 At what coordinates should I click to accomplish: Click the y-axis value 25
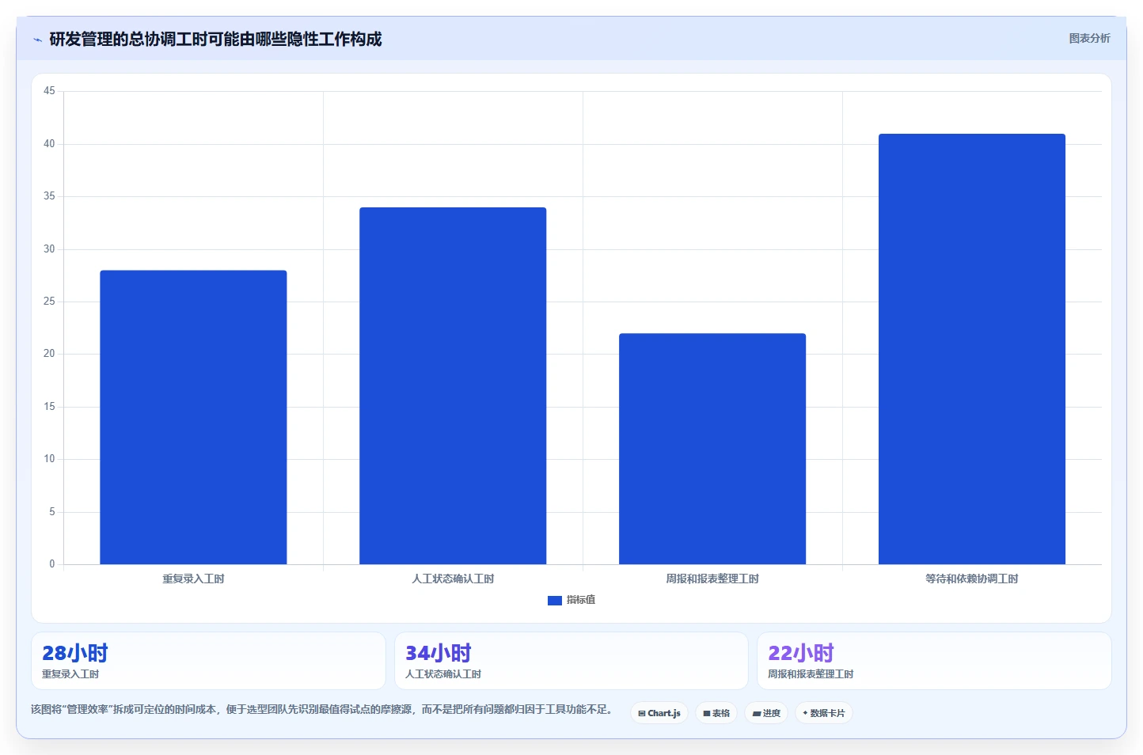[x=49, y=302]
